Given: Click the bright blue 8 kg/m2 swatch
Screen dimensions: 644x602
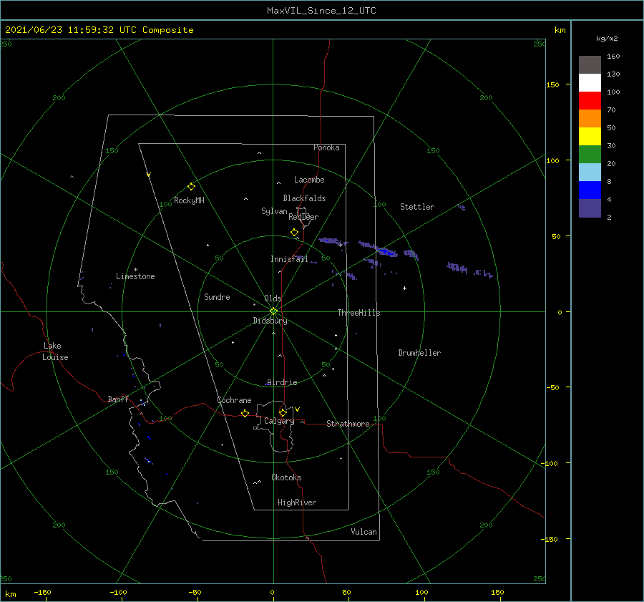Looking at the screenshot, I should click(590, 190).
